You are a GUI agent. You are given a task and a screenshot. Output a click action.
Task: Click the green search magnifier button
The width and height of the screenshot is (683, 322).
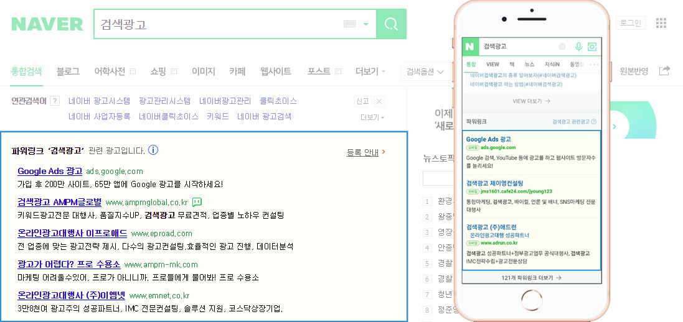coord(391,24)
